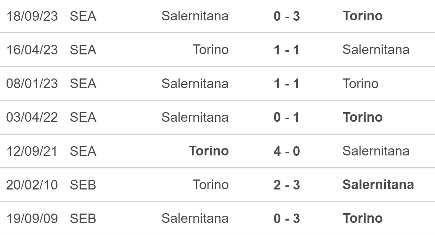Select Torino in the 18/09/23 match
The width and height of the screenshot is (435, 235).
(x=363, y=16)
